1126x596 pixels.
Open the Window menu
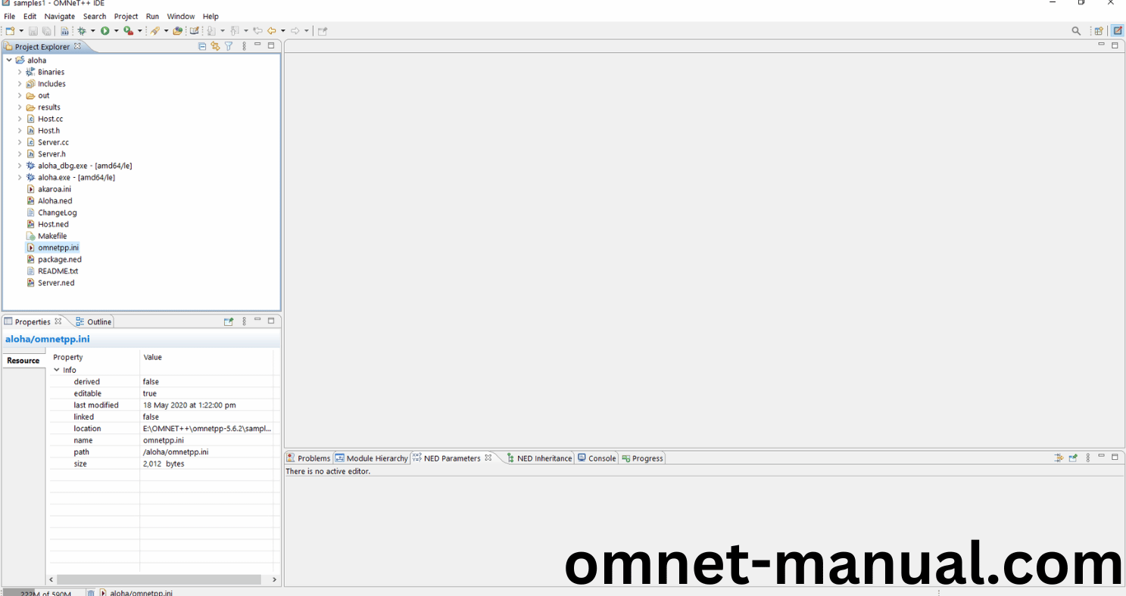(x=181, y=16)
